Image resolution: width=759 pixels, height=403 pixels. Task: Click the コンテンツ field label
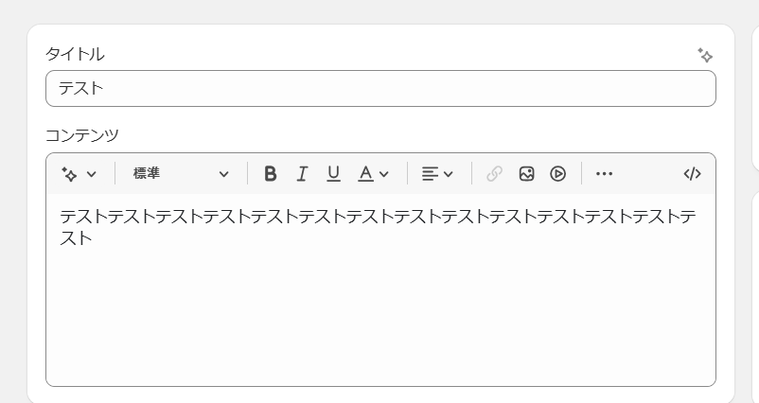81,135
